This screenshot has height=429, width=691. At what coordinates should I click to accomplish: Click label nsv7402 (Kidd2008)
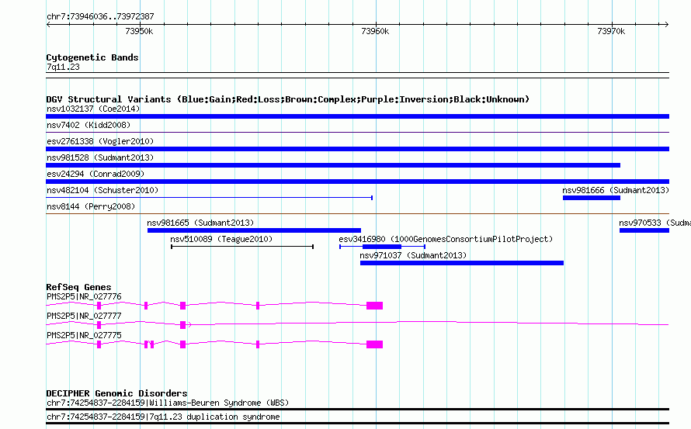coord(89,125)
